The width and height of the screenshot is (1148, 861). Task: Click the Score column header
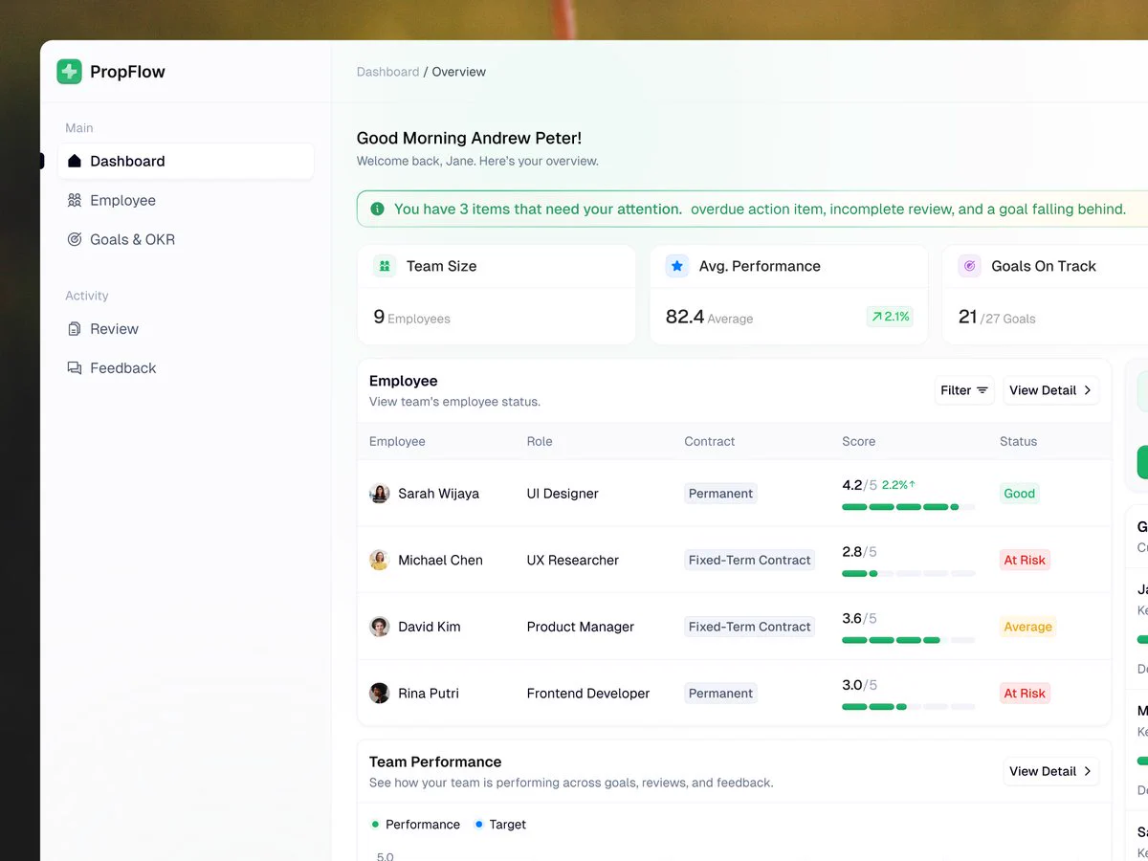click(x=859, y=441)
